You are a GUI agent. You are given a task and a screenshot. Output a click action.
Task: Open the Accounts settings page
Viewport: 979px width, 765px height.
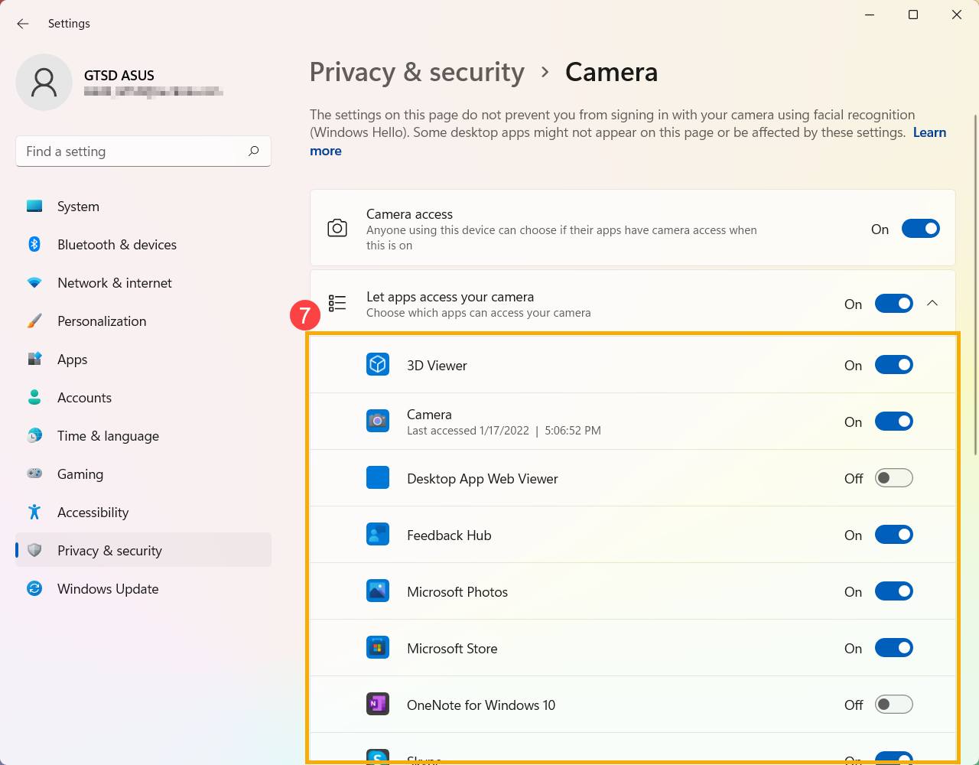click(x=143, y=397)
